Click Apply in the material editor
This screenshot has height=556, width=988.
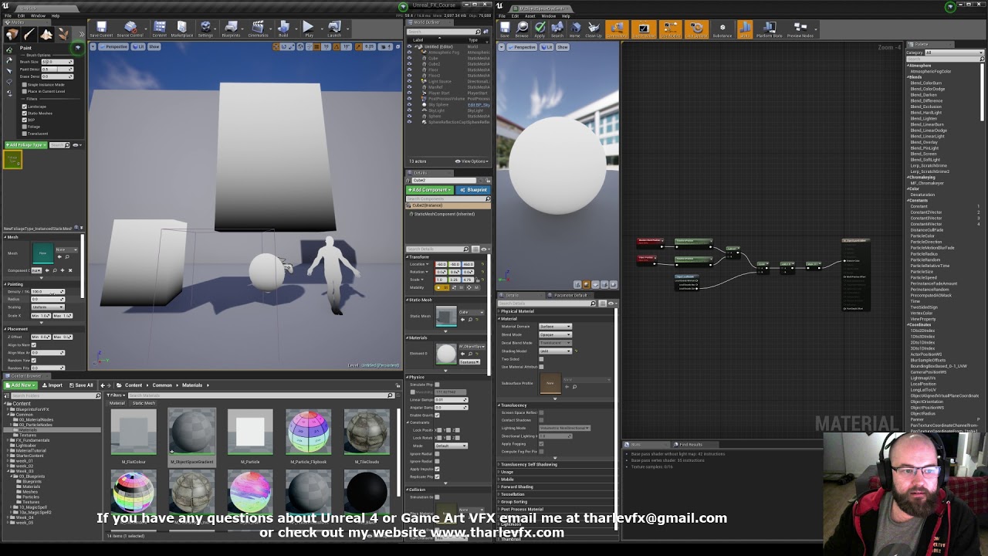click(540, 30)
